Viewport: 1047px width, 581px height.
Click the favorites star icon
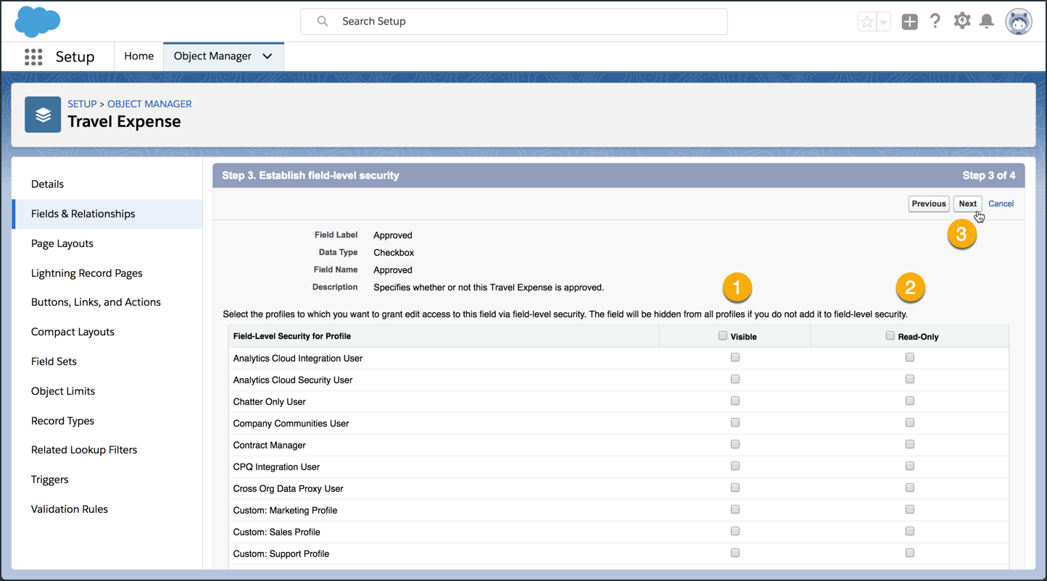[866, 22]
